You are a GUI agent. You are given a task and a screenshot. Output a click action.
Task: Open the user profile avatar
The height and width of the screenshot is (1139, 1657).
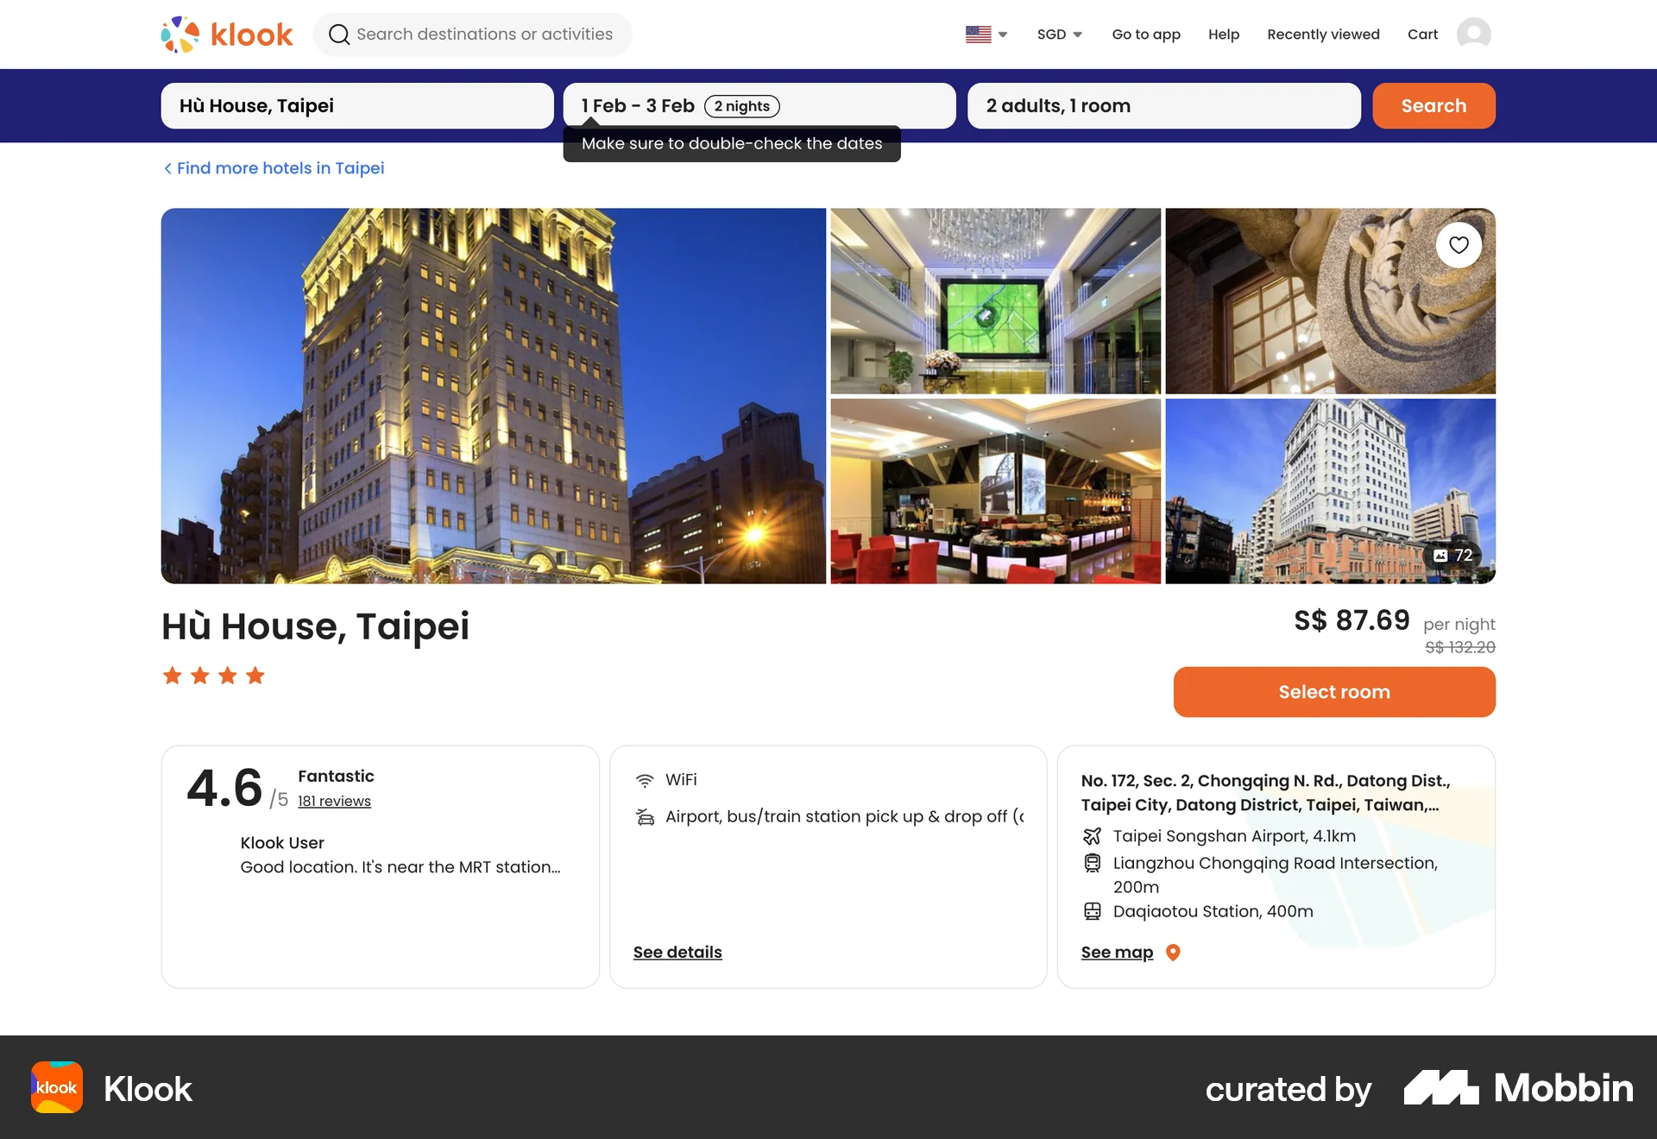tap(1473, 35)
